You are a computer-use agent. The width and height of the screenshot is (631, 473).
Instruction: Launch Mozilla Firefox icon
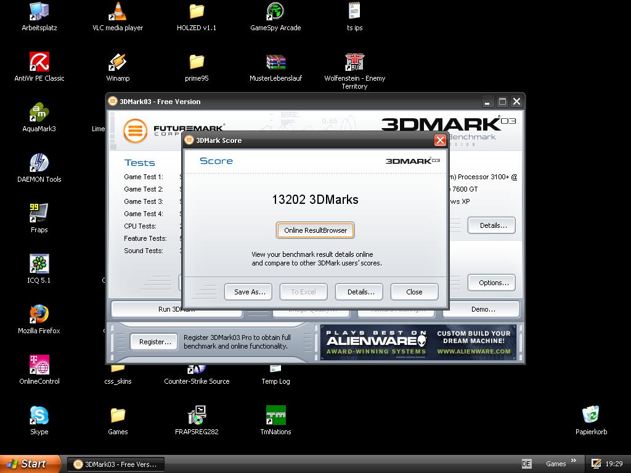pyautogui.click(x=39, y=320)
